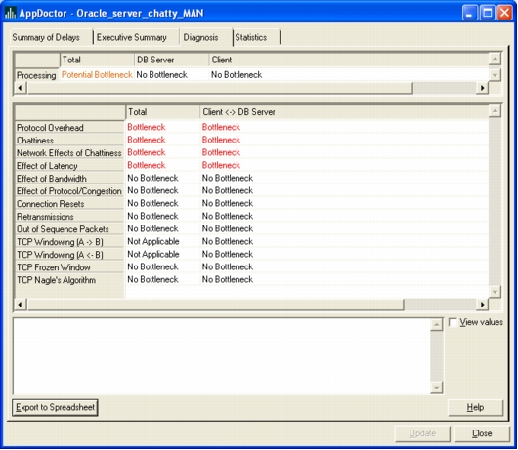
Task: Click up arrow of description text box
Action: click(x=437, y=325)
